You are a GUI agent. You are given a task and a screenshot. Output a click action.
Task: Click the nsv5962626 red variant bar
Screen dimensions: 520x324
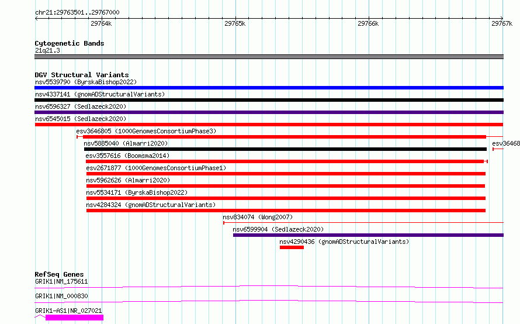286,186
